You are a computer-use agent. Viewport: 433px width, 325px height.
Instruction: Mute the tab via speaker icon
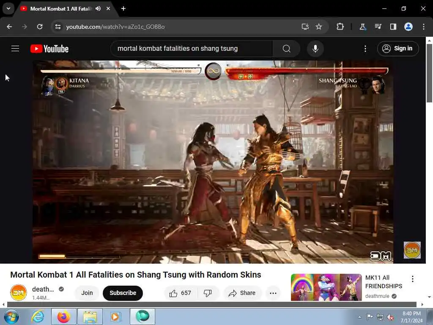[98, 8]
